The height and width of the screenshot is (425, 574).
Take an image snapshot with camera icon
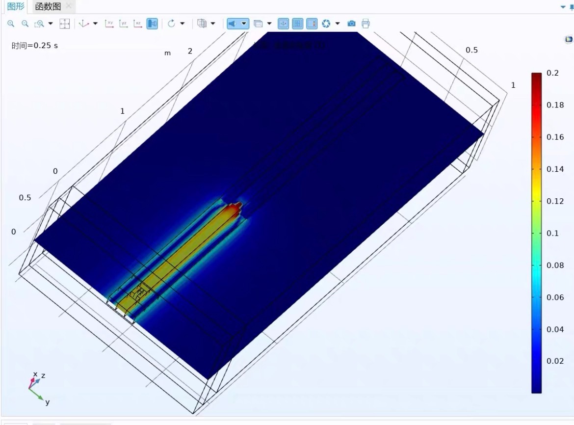point(351,24)
